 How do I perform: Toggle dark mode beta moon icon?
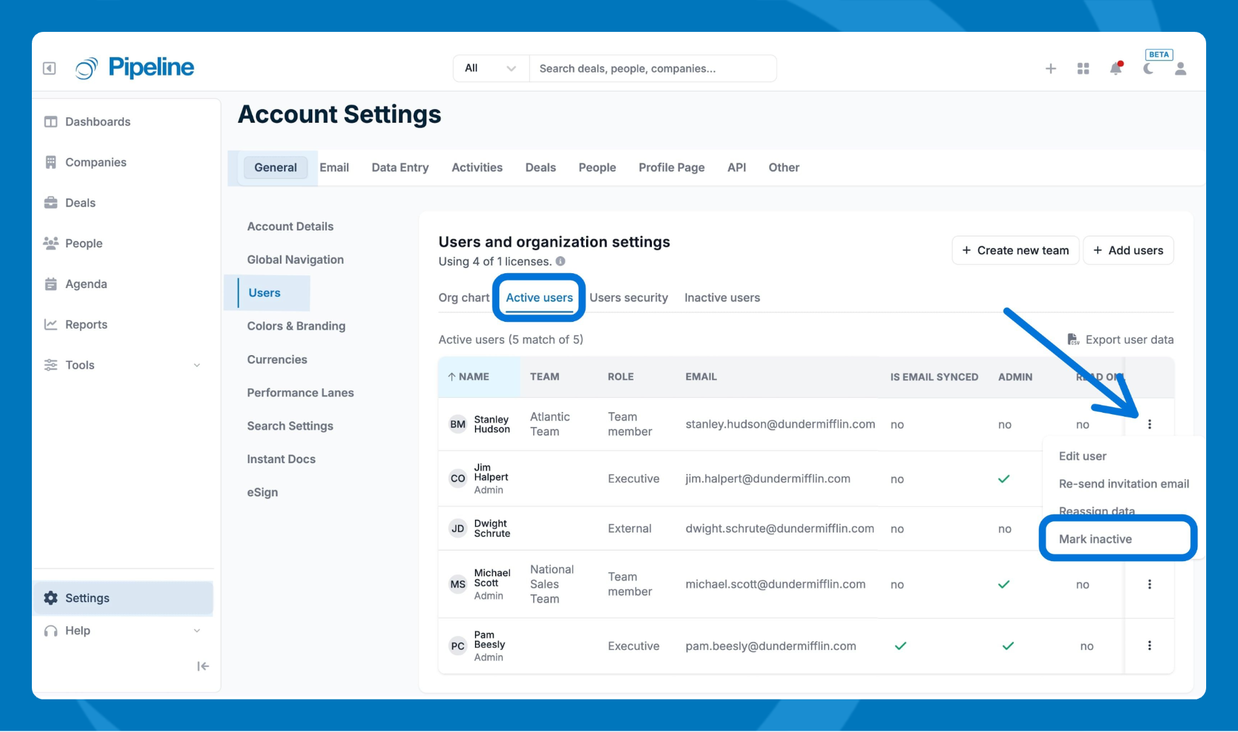tap(1149, 68)
